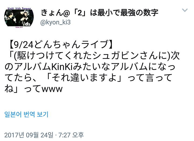Click the small kyon_ki3 watermark below avatar
Viewport: 194px width, 141px height.
pos(19,27)
